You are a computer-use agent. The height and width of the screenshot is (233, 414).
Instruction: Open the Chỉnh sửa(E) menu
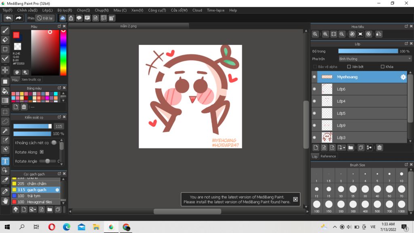click(27, 10)
